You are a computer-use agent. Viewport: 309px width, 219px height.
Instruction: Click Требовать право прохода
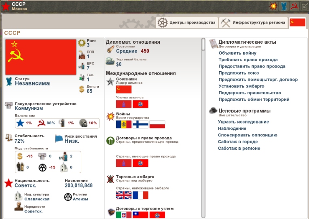coord(248,60)
